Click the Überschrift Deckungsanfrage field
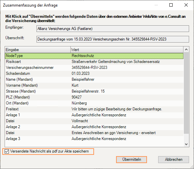 [x=113, y=39]
